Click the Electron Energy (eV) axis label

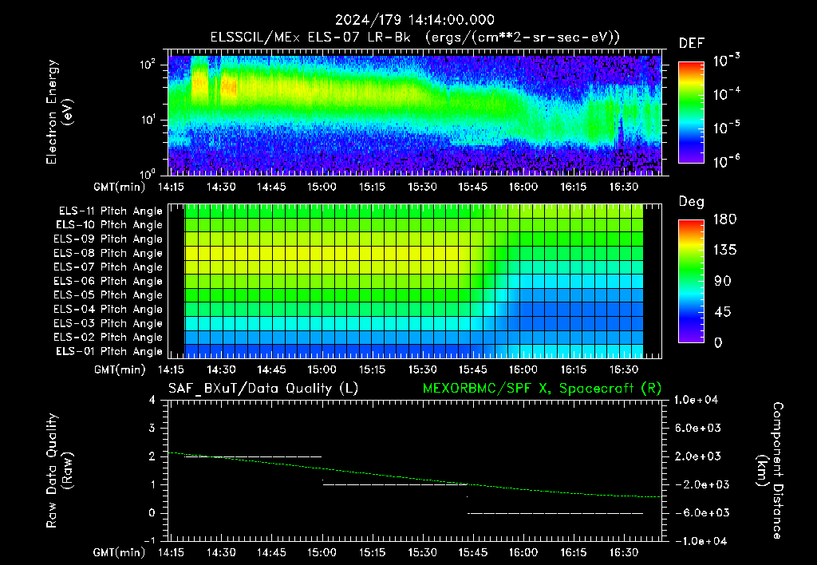[59, 112]
